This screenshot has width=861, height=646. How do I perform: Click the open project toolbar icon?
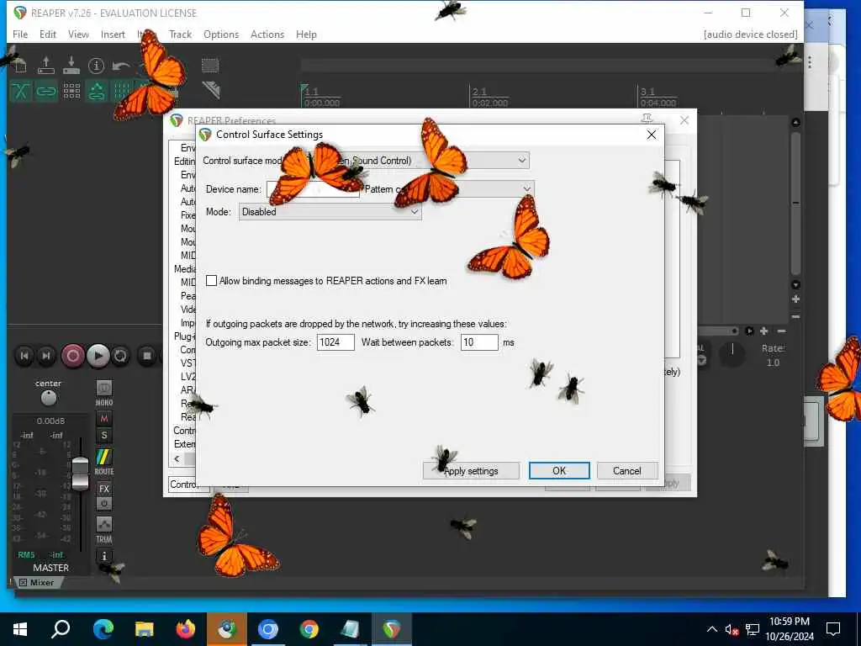pyautogui.click(x=46, y=66)
